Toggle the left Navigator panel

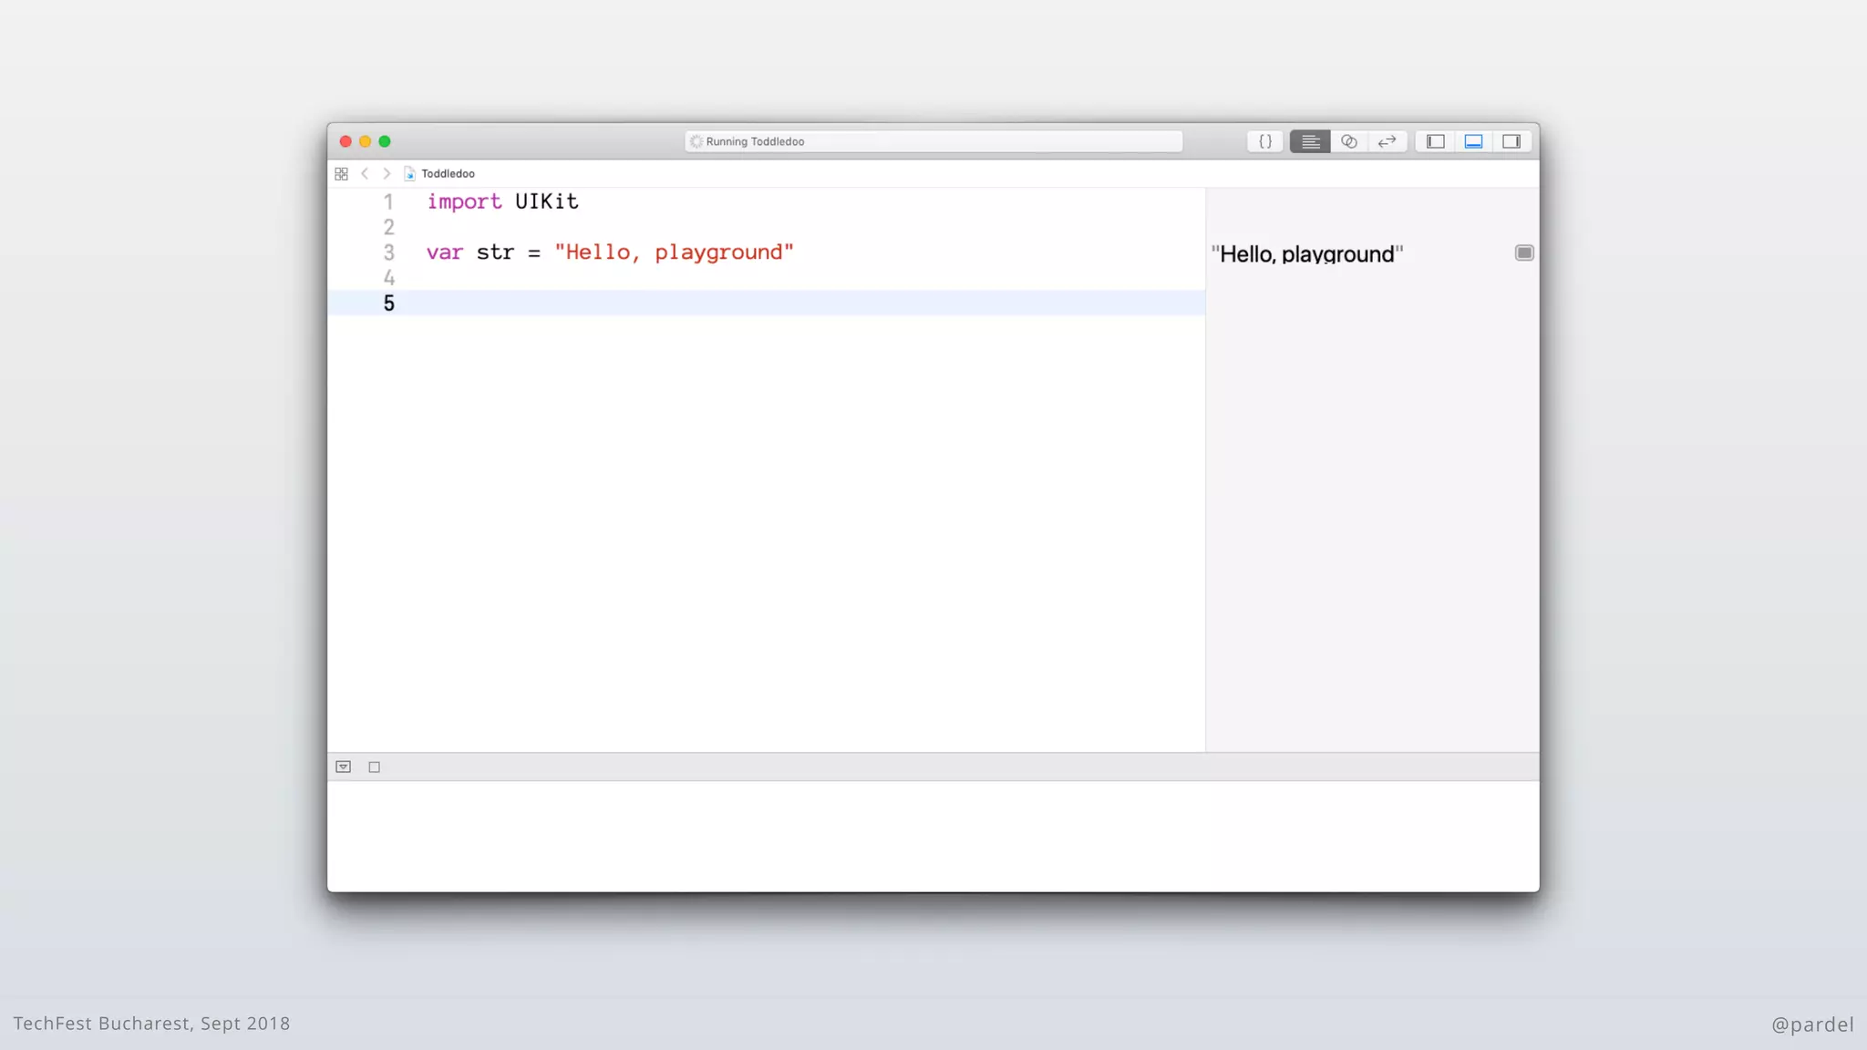pyautogui.click(x=1436, y=141)
